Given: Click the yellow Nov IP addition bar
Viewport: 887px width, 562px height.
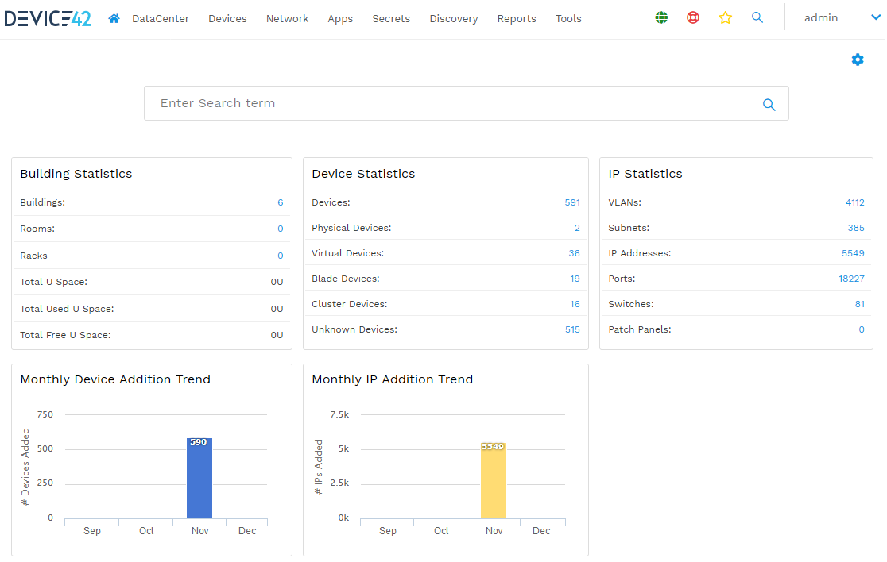Looking at the screenshot, I should click(493, 483).
